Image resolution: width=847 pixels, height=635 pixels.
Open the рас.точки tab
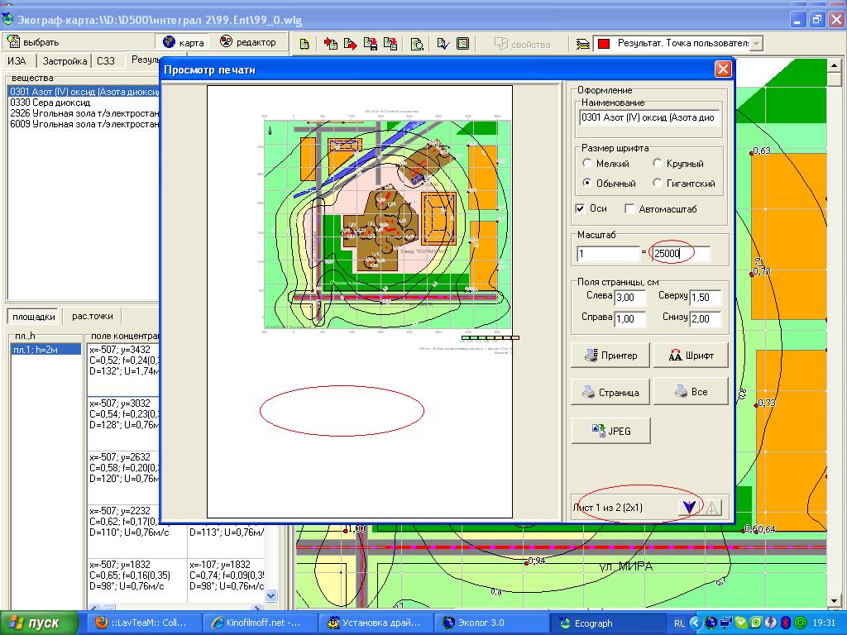93,316
